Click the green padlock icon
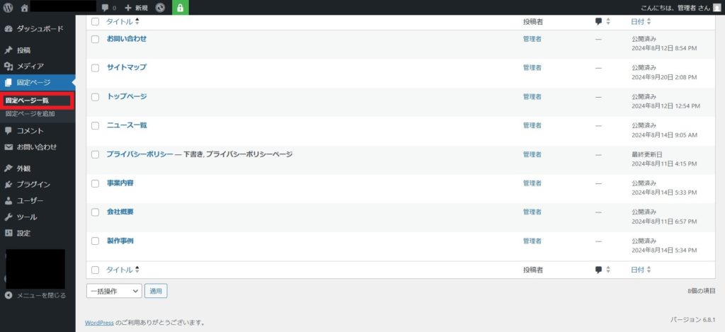725x332 pixels. click(180, 8)
